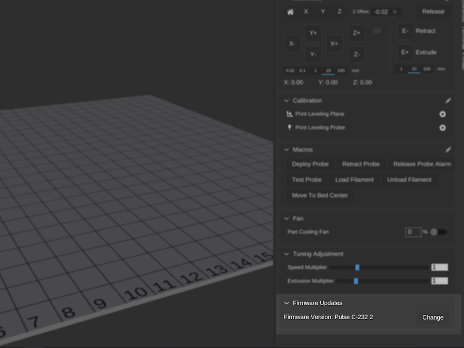Click the Speed Multiplier slider handle

point(357,268)
